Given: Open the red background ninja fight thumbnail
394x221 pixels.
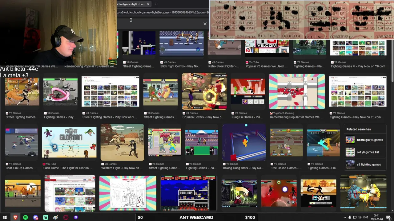Looking at the screenshot, I should pyautogui.click(x=279, y=193).
